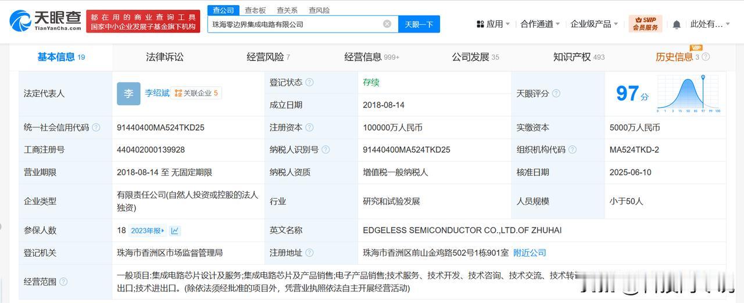This screenshot has height=303, width=744.
Task: Click credit code 91440400MA524TKD25 in 统一社会信用代码 row
Action: pos(160,127)
